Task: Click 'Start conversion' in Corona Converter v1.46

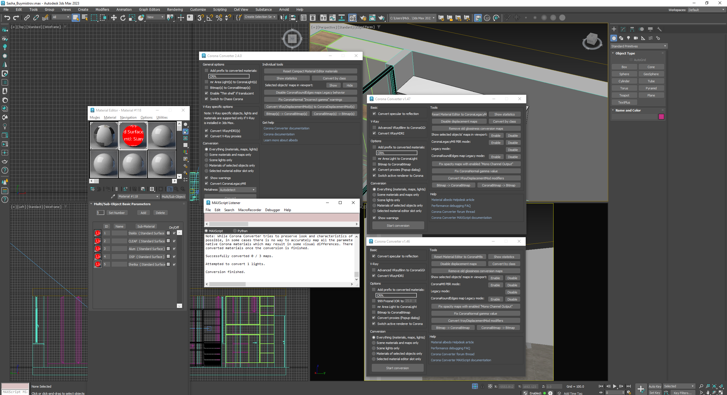Action: (398, 368)
